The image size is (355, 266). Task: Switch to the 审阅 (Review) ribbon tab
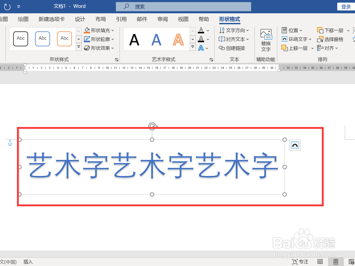[162, 19]
